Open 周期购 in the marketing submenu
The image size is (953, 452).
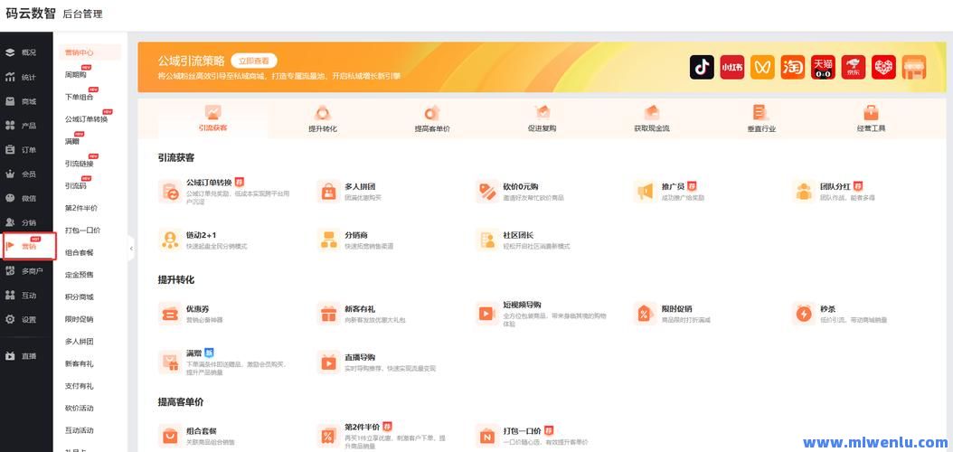tap(76, 75)
